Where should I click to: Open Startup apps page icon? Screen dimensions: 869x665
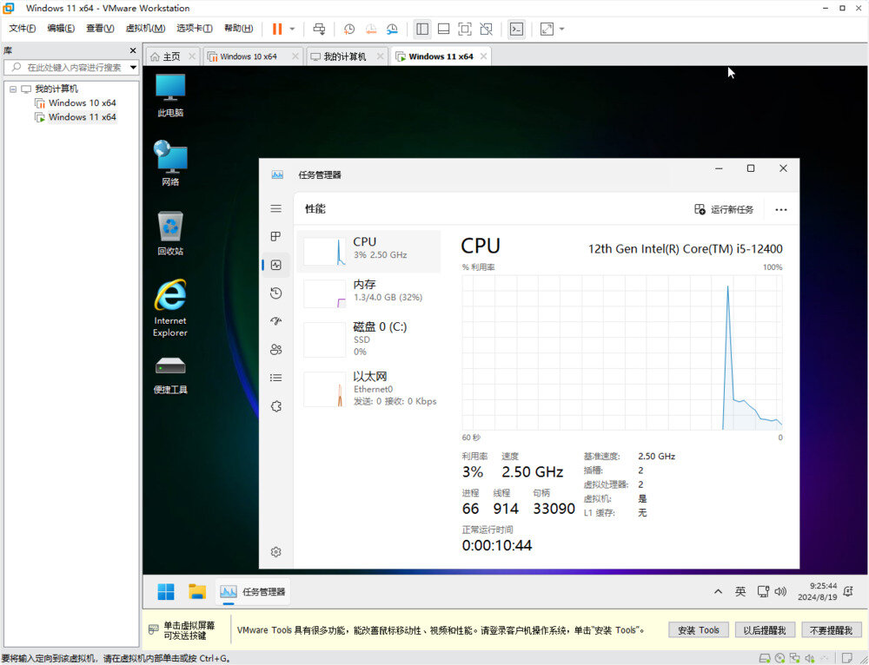click(x=275, y=322)
